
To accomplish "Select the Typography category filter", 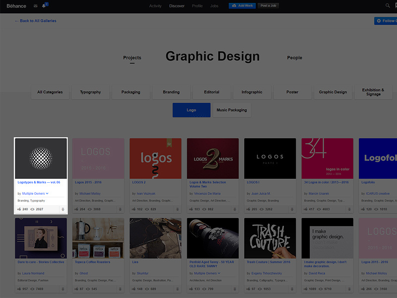I will pos(90,92).
